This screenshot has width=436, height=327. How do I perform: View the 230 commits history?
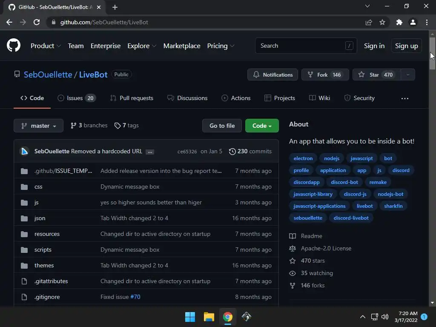point(250,151)
